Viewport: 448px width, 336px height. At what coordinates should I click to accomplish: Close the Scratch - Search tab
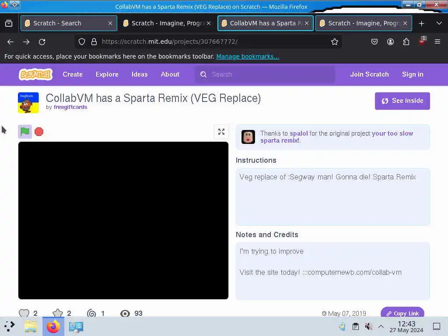tap(110, 23)
